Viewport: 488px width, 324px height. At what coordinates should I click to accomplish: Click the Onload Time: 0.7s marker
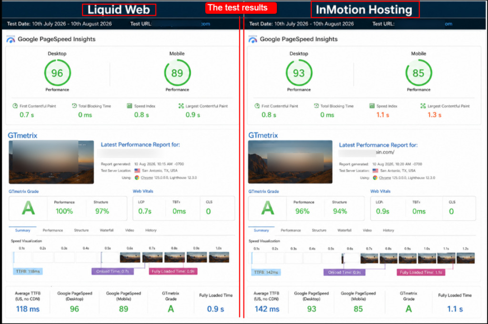112,272
